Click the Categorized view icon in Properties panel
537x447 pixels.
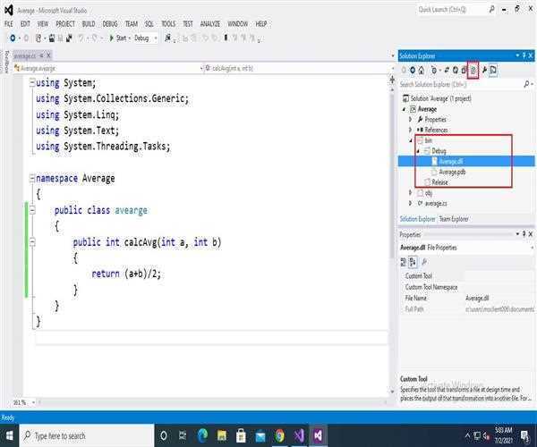tap(404, 262)
